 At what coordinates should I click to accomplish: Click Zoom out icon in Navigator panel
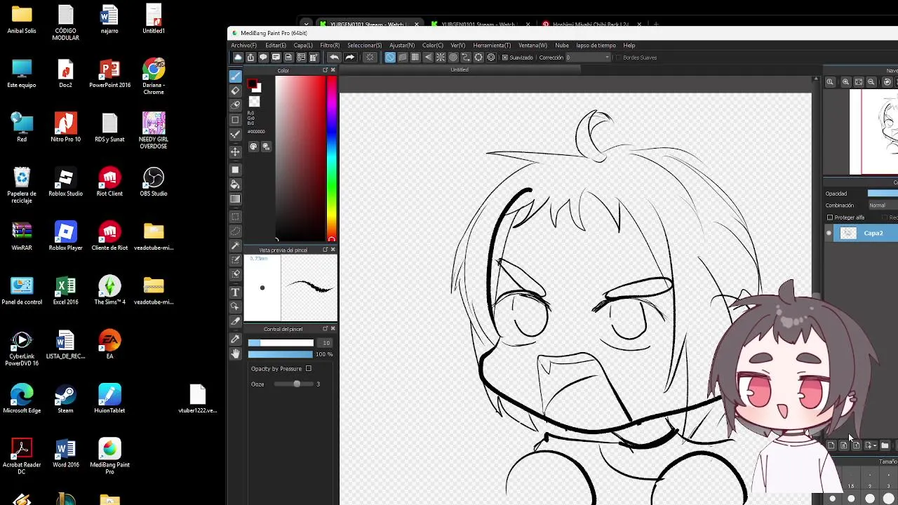(871, 82)
